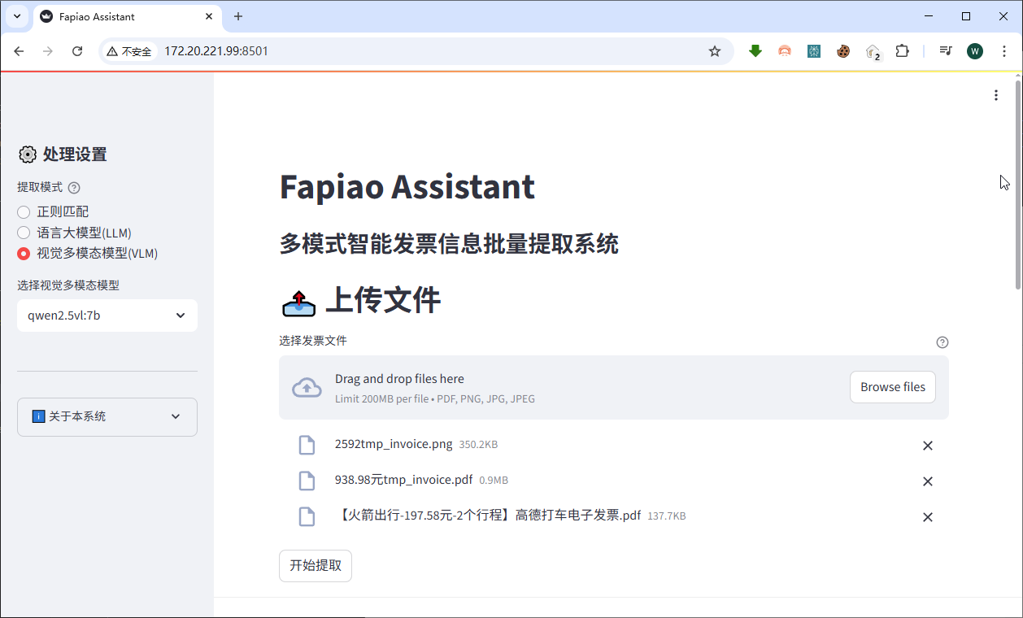The width and height of the screenshot is (1023, 618).
Task: Select the 正则匹配 extraction mode
Action: tap(24, 211)
